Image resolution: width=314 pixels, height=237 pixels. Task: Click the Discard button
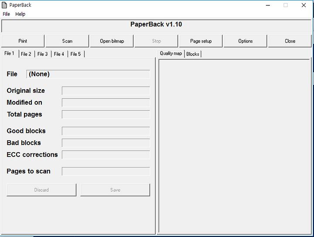click(x=41, y=190)
